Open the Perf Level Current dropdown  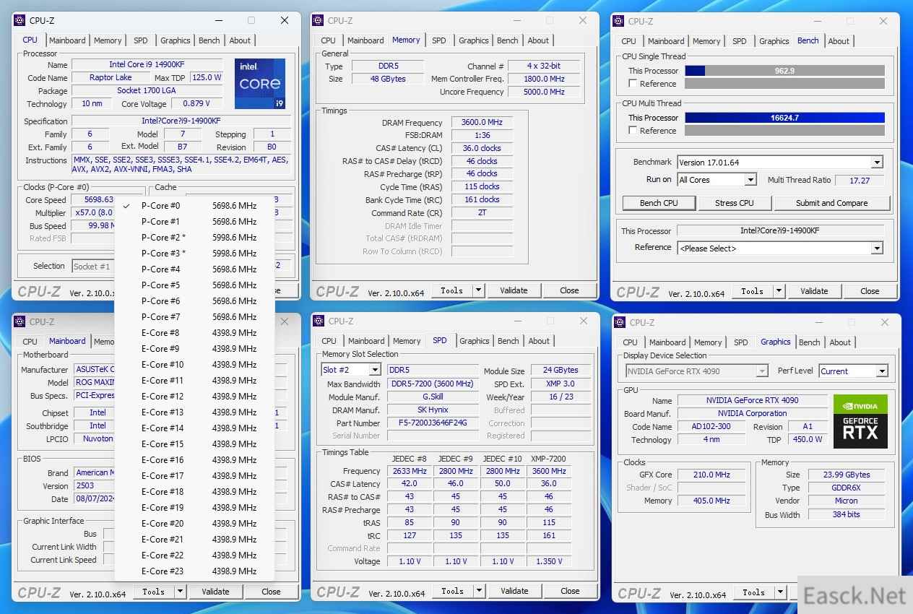click(881, 371)
